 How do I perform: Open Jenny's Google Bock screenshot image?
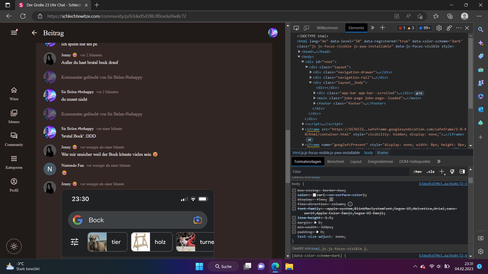coord(138,224)
